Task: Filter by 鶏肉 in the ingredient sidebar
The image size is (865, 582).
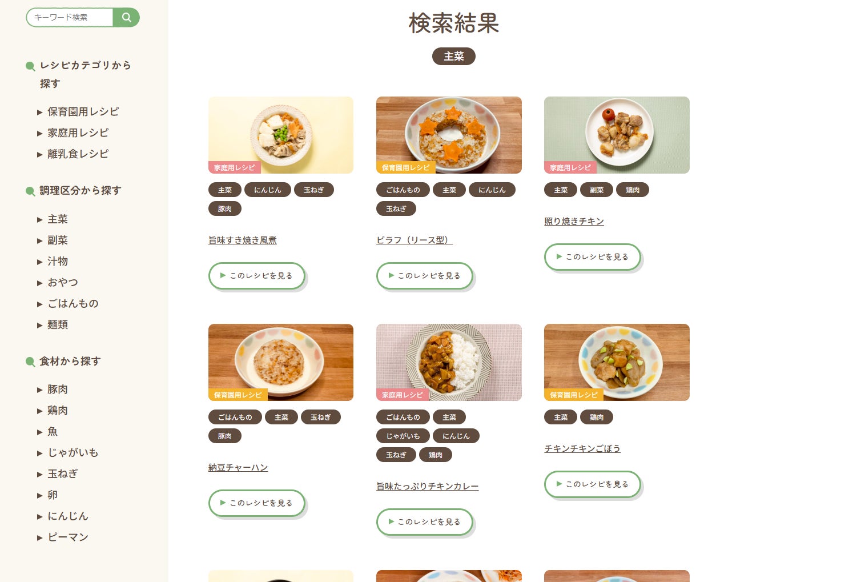Action: (58, 411)
